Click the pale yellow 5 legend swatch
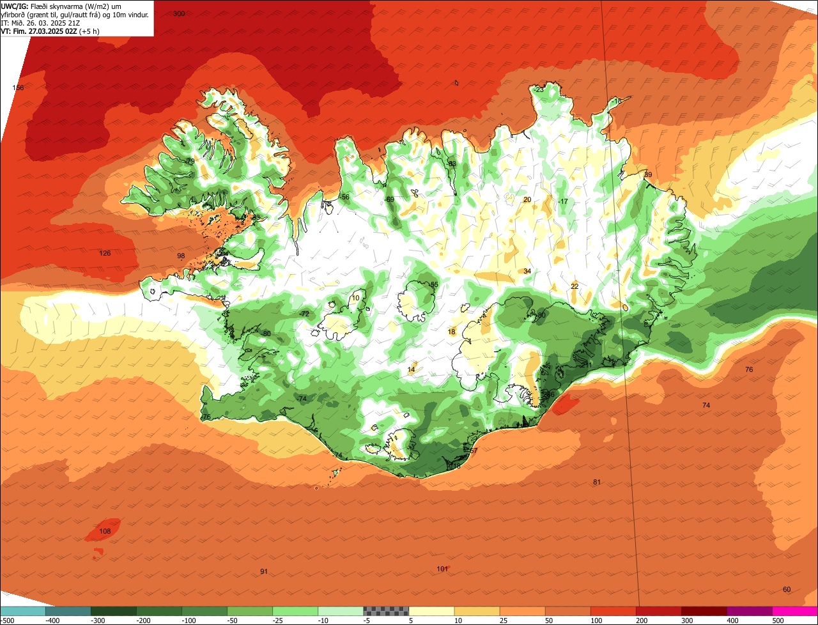Image resolution: width=818 pixels, height=625 pixels. tap(431, 611)
